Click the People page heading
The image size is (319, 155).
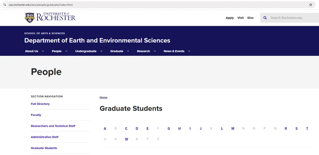click(x=46, y=72)
